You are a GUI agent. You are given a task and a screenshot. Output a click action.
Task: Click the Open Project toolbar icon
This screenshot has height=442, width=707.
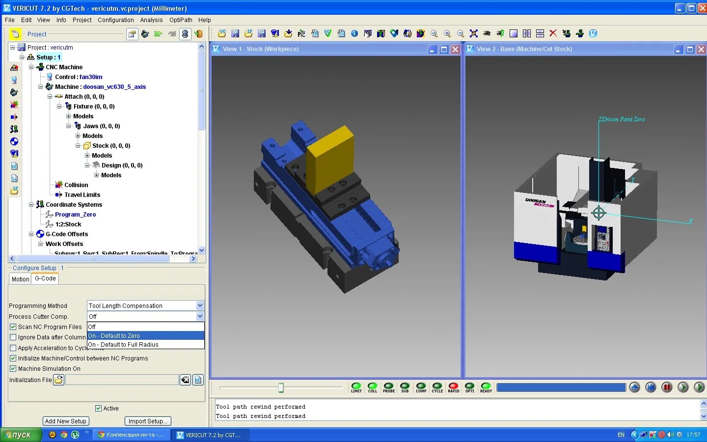(x=222, y=33)
